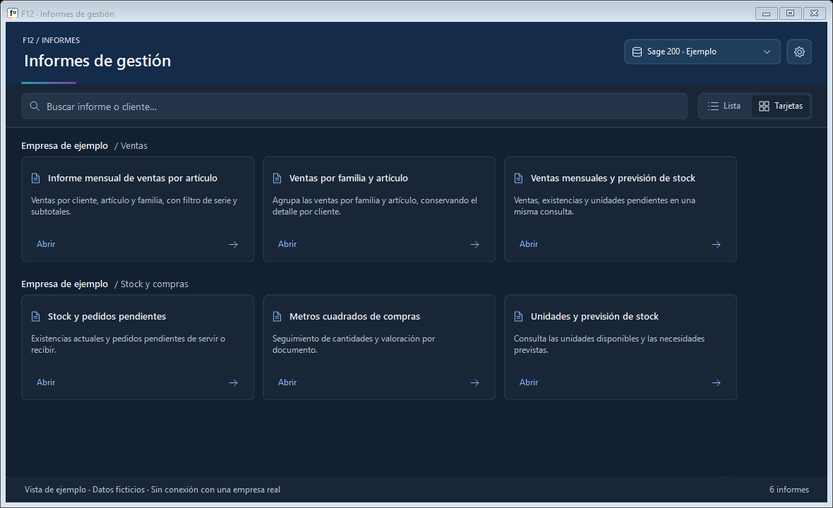Click arrow on Informe mensual de ventas card
Viewport: 833px width, 508px height.
(233, 244)
